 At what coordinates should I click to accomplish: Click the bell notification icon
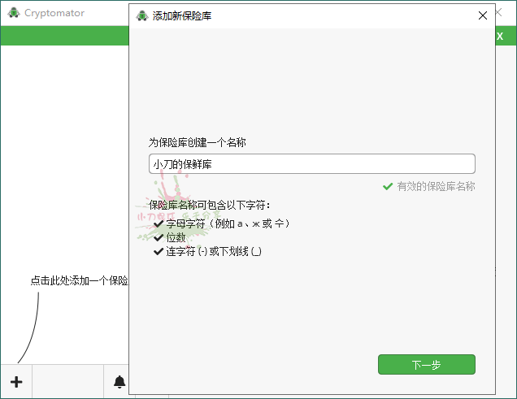pos(119,381)
